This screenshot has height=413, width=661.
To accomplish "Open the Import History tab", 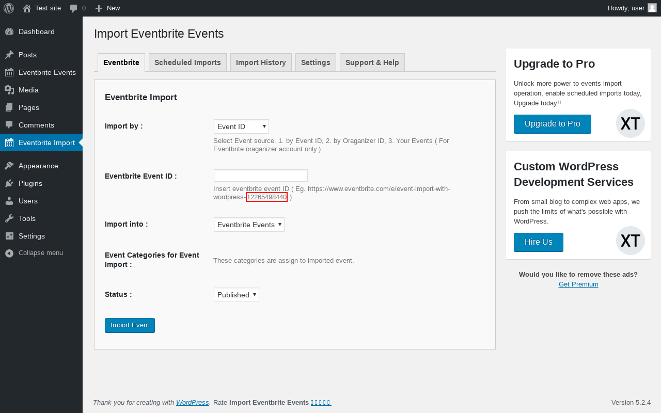I will (261, 62).
